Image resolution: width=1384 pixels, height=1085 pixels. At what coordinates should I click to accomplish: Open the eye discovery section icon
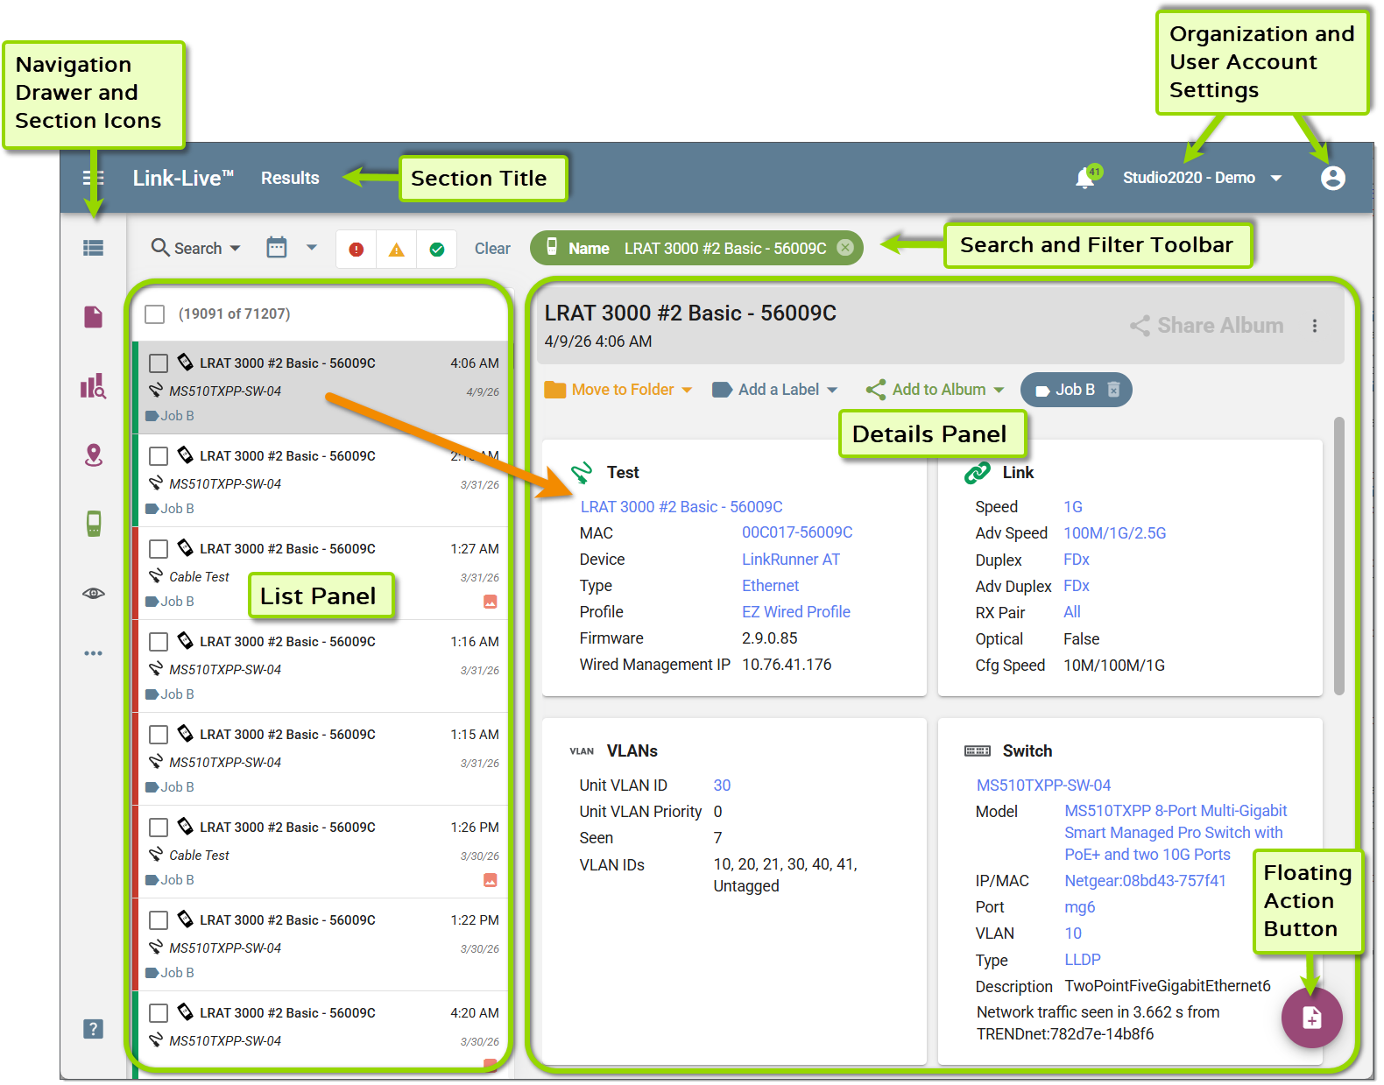tap(93, 594)
